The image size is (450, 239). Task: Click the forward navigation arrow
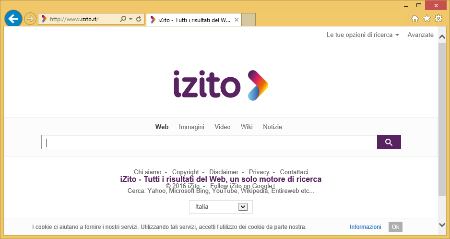click(x=30, y=19)
